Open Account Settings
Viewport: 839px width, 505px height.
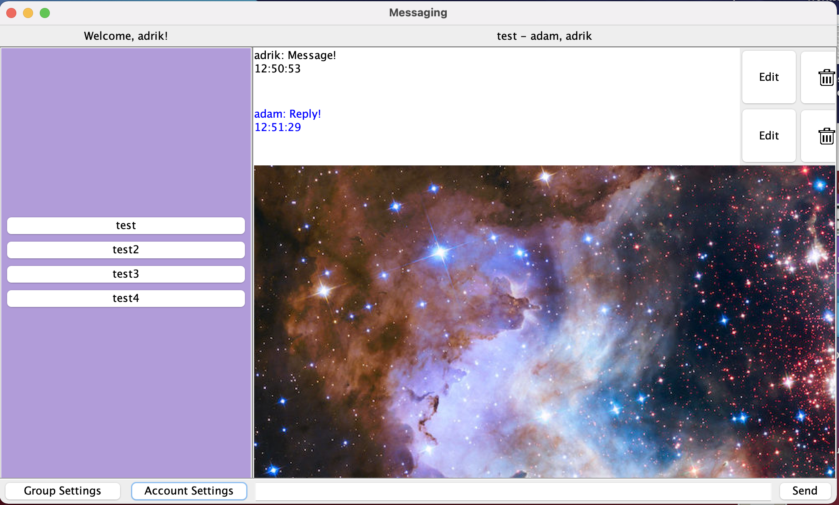[x=189, y=491]
